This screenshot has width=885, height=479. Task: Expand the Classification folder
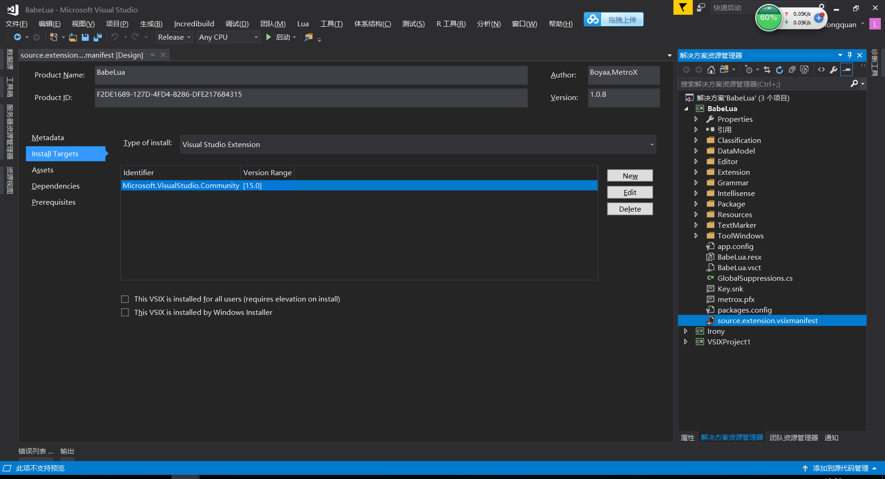(696, 140)
